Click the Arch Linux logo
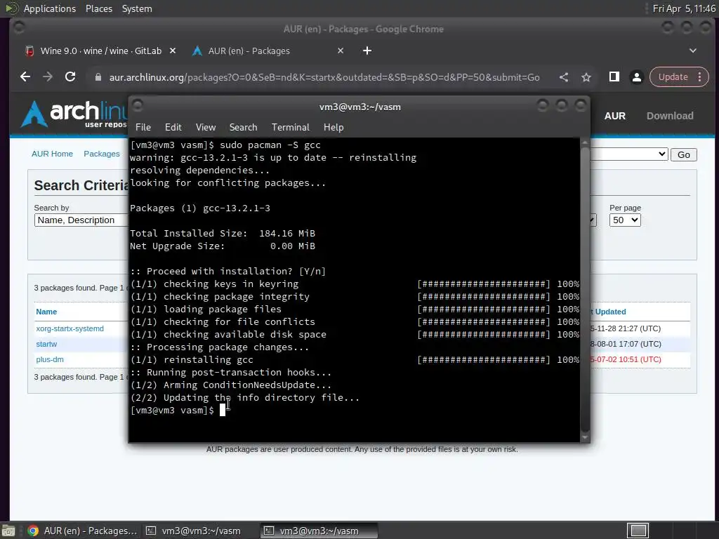This screenshot has height=539, width=719. (73, 114)
